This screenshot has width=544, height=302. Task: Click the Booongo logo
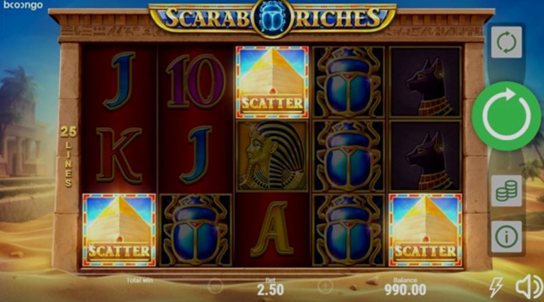coord(23,5)
